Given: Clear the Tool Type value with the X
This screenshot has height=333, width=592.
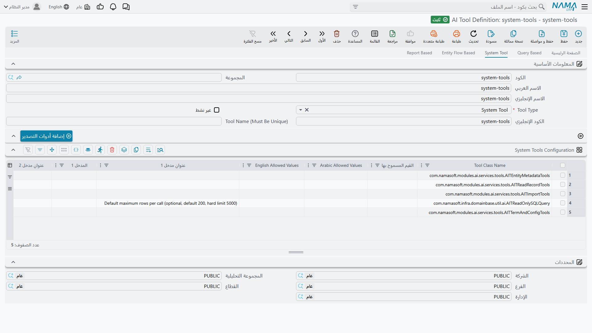Looking at the screenshot, I should (307, 110).
